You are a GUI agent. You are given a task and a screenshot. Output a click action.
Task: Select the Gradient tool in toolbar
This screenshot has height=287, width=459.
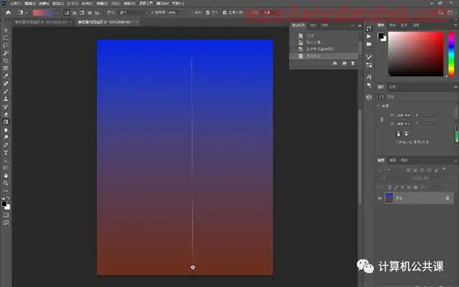pos(6,122)
